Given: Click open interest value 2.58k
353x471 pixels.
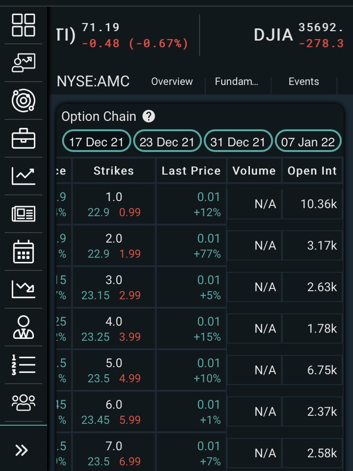Looking at the screenshot, I should pyautogui.click(x=322, y=453).
